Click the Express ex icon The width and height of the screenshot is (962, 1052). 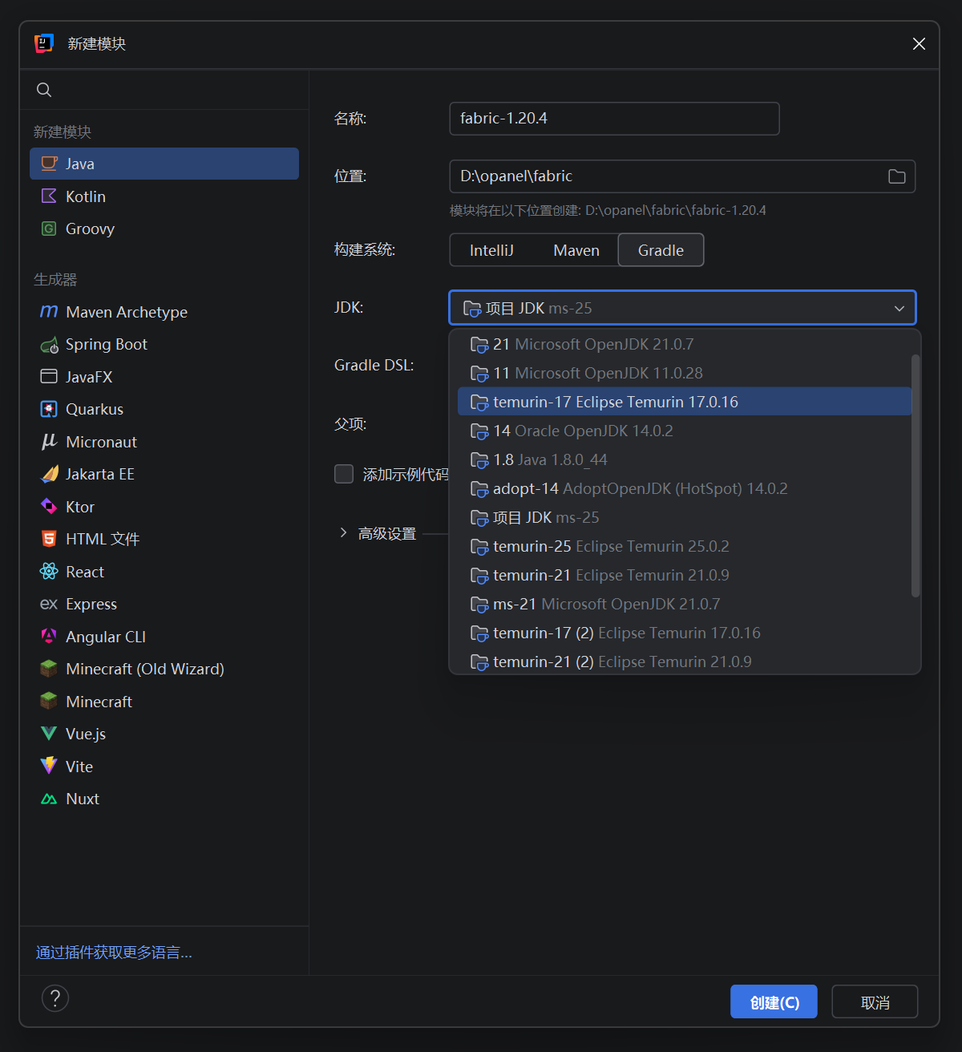tap(49, 604)
